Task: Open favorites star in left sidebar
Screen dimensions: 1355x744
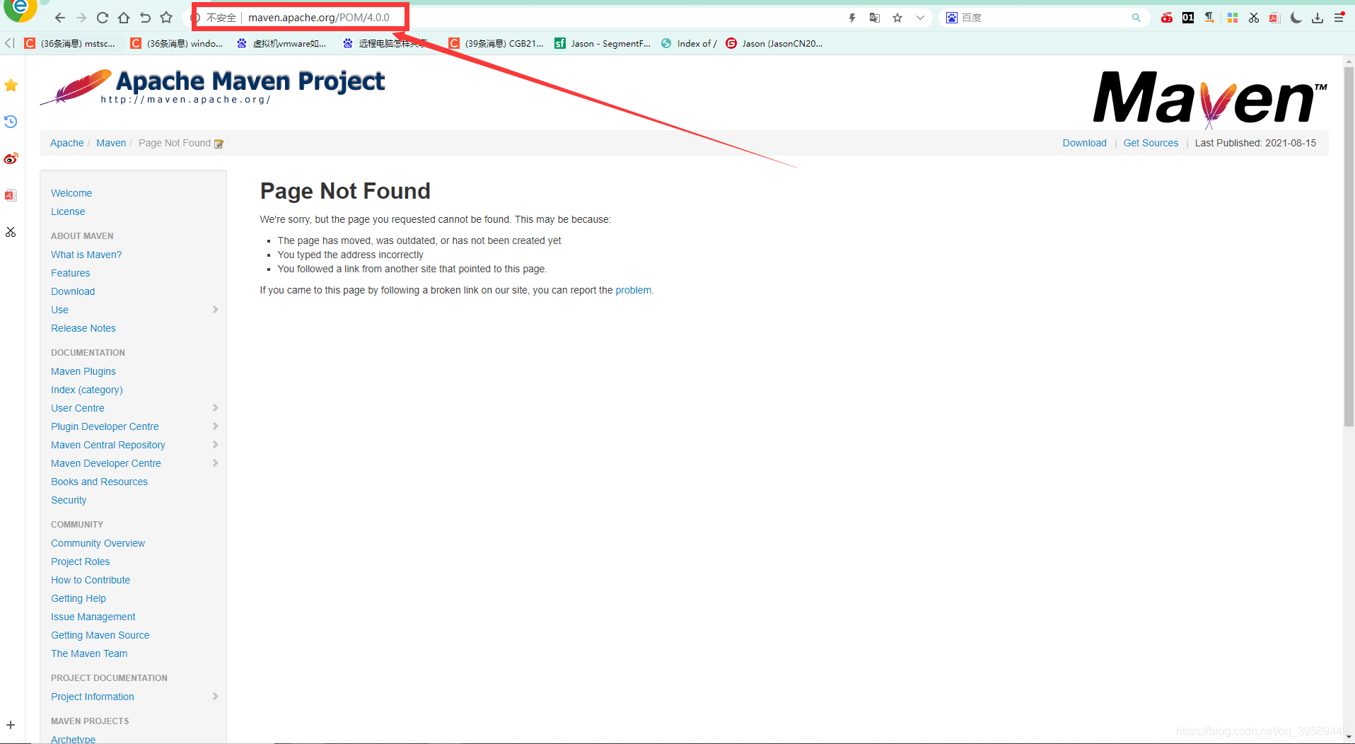Action: pos(11,86)
